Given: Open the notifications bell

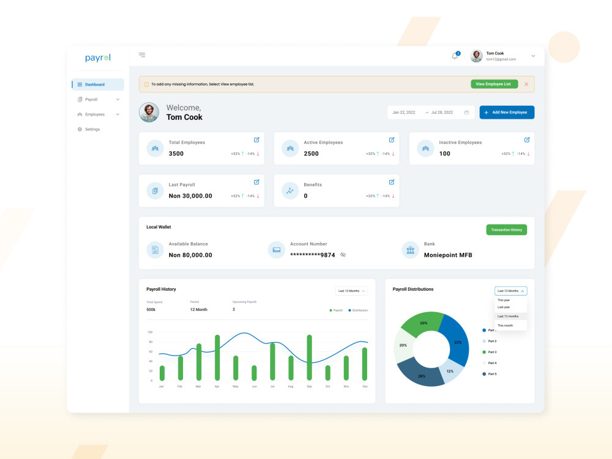Looking at the screenshot, I should (455, 56).
